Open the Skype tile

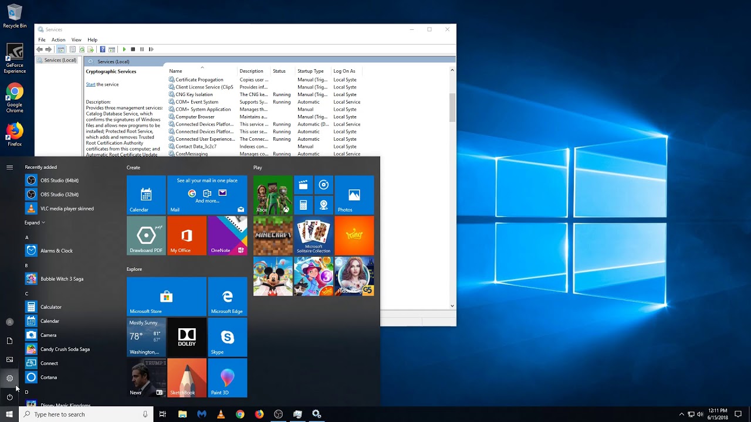228,337
